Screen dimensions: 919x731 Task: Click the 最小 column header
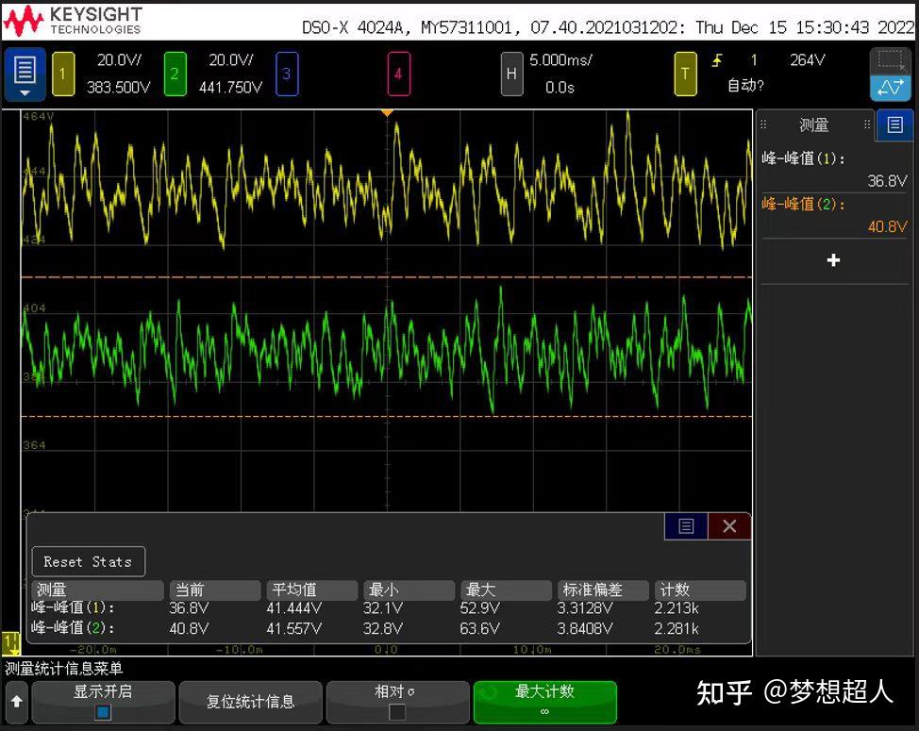(409, 590)
